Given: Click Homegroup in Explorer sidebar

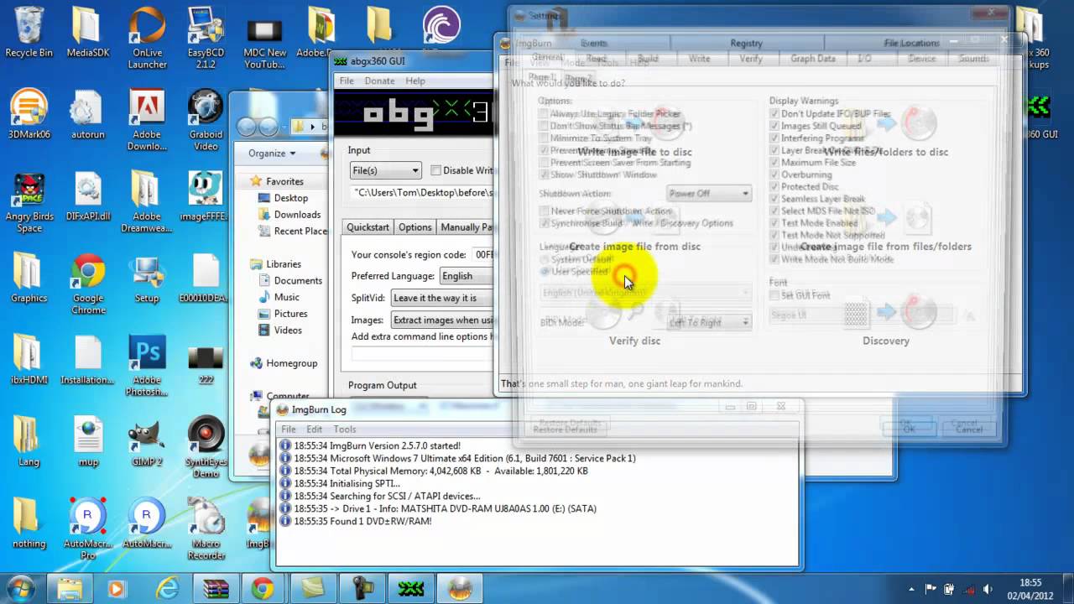Looking at the screenshot, I should coord(291,363).
